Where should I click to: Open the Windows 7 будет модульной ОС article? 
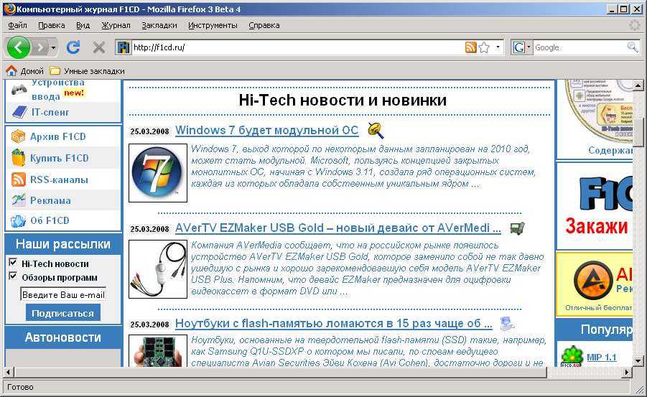pos(266,131)
